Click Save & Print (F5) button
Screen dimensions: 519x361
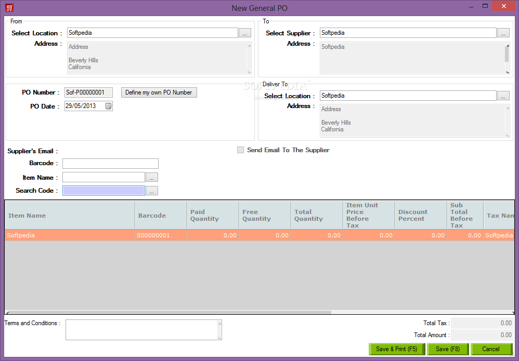pyautogui.click(x=397, y=349)
